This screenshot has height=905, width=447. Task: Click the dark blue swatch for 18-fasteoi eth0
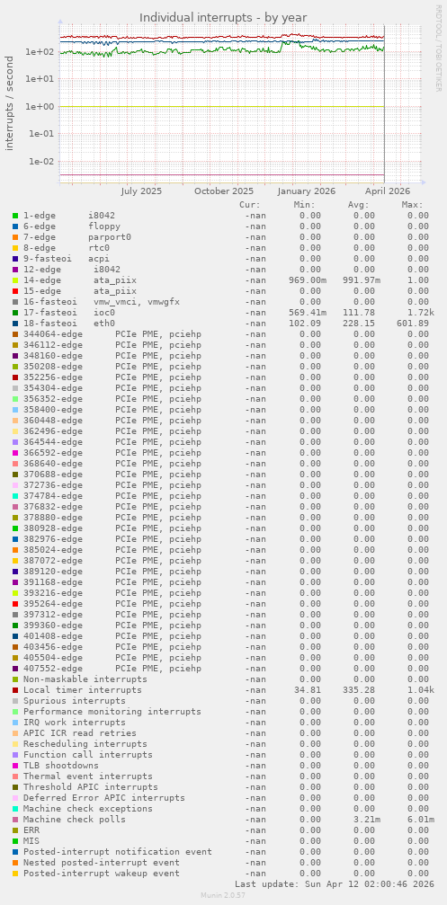(15, 324)
